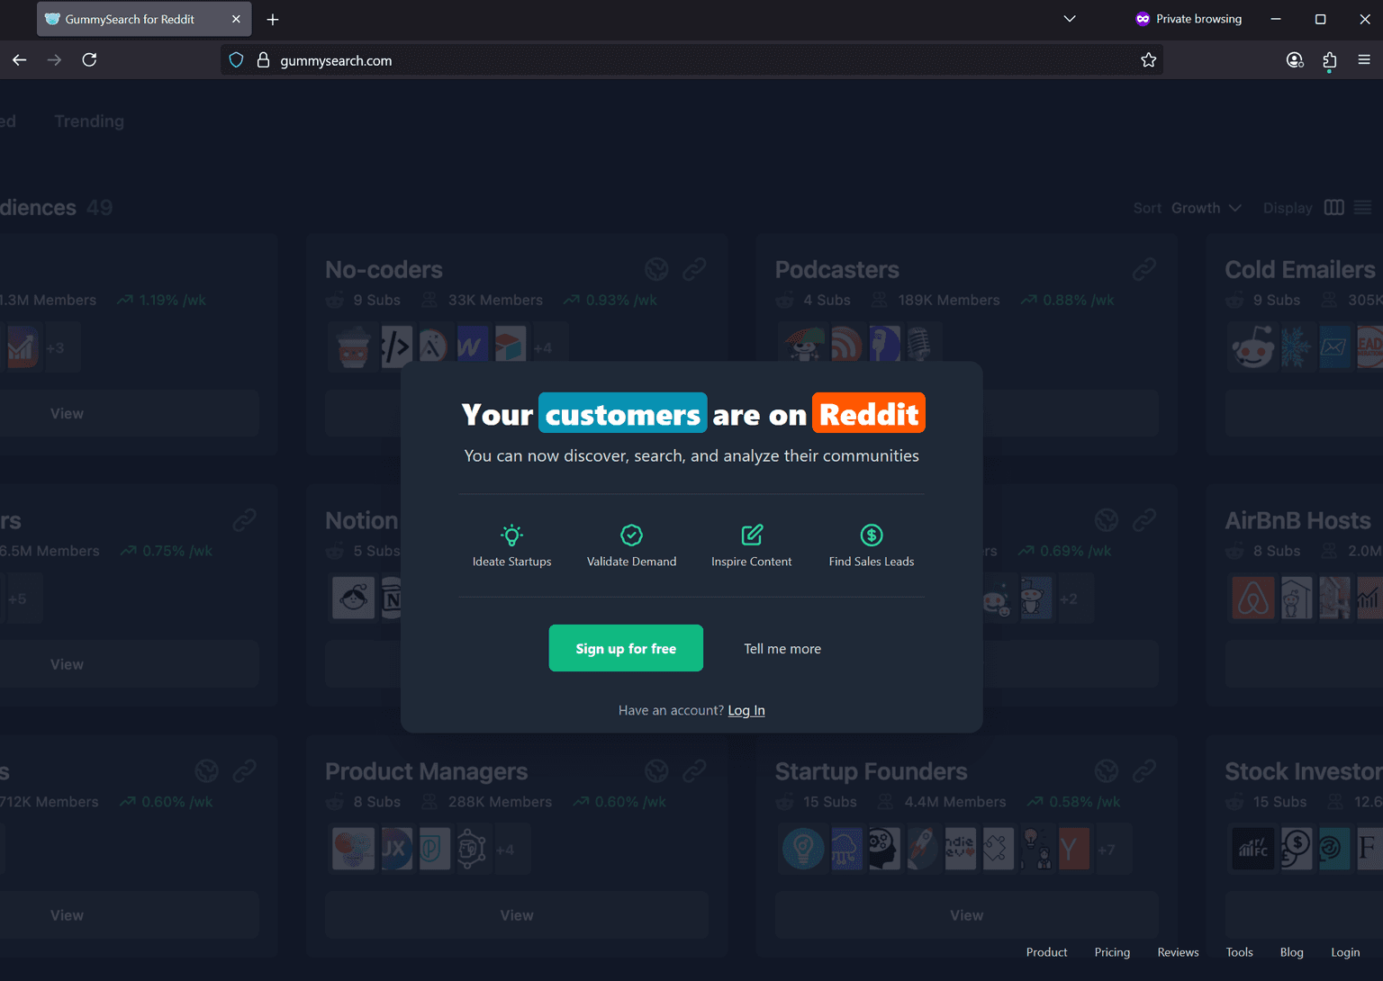Switch Display to list view

(x=1363, y=207)
